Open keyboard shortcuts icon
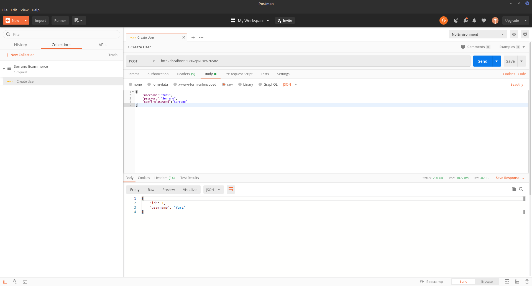 (x=517, y=282)
